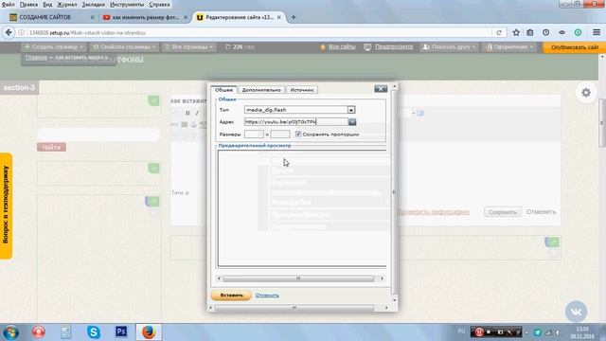Click the history clock icon
Viewport: 606px width, 341px height.
[545, 33]
